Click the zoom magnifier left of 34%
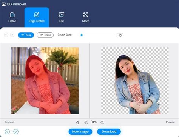Viewport: 179px width, 137px height. click(x=86, y=122)
